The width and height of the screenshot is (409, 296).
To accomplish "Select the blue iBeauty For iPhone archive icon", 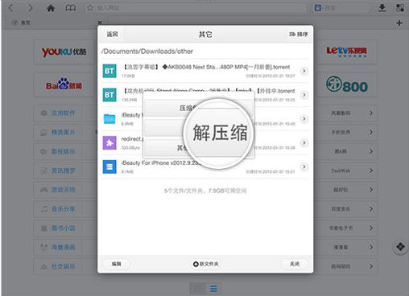I will [x=109, y=166].
